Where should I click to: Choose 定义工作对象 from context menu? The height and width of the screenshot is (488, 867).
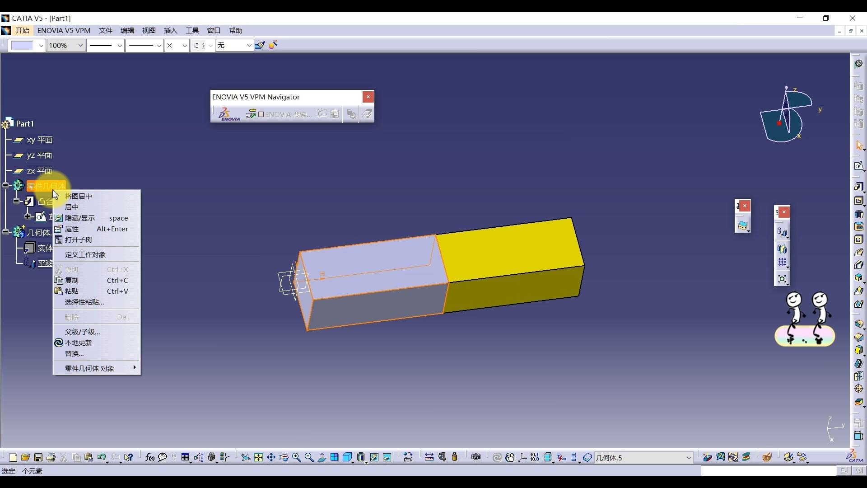pos(85,254)
